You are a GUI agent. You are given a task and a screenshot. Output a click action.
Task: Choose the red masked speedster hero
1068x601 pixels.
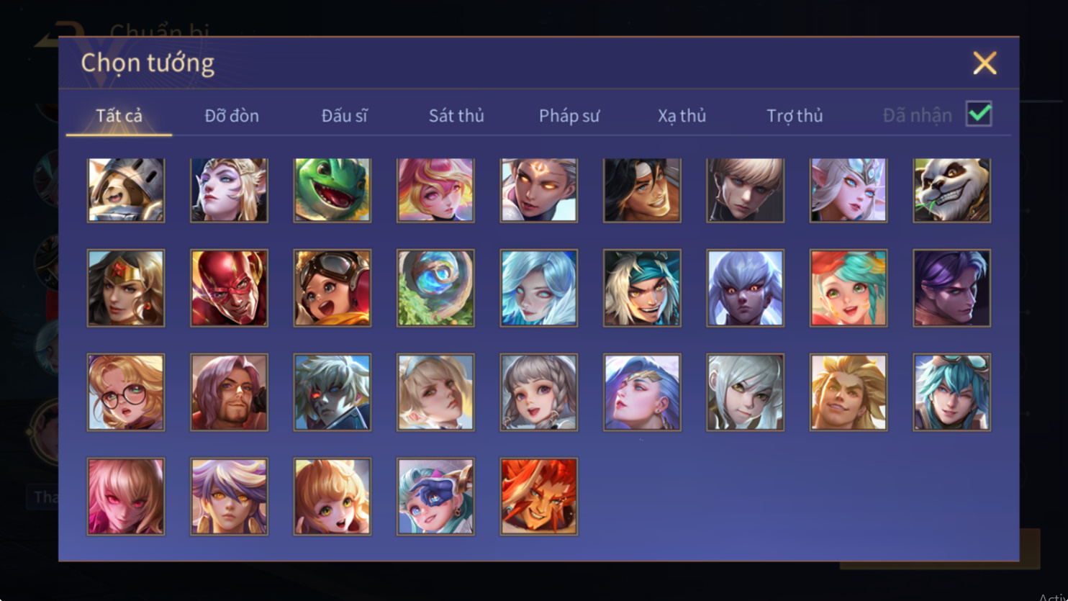[x=229, y=288]
